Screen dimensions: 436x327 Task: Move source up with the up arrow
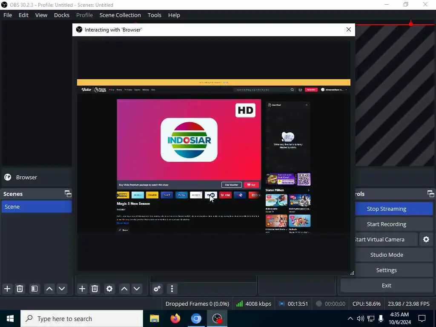[x=124, y=289]
